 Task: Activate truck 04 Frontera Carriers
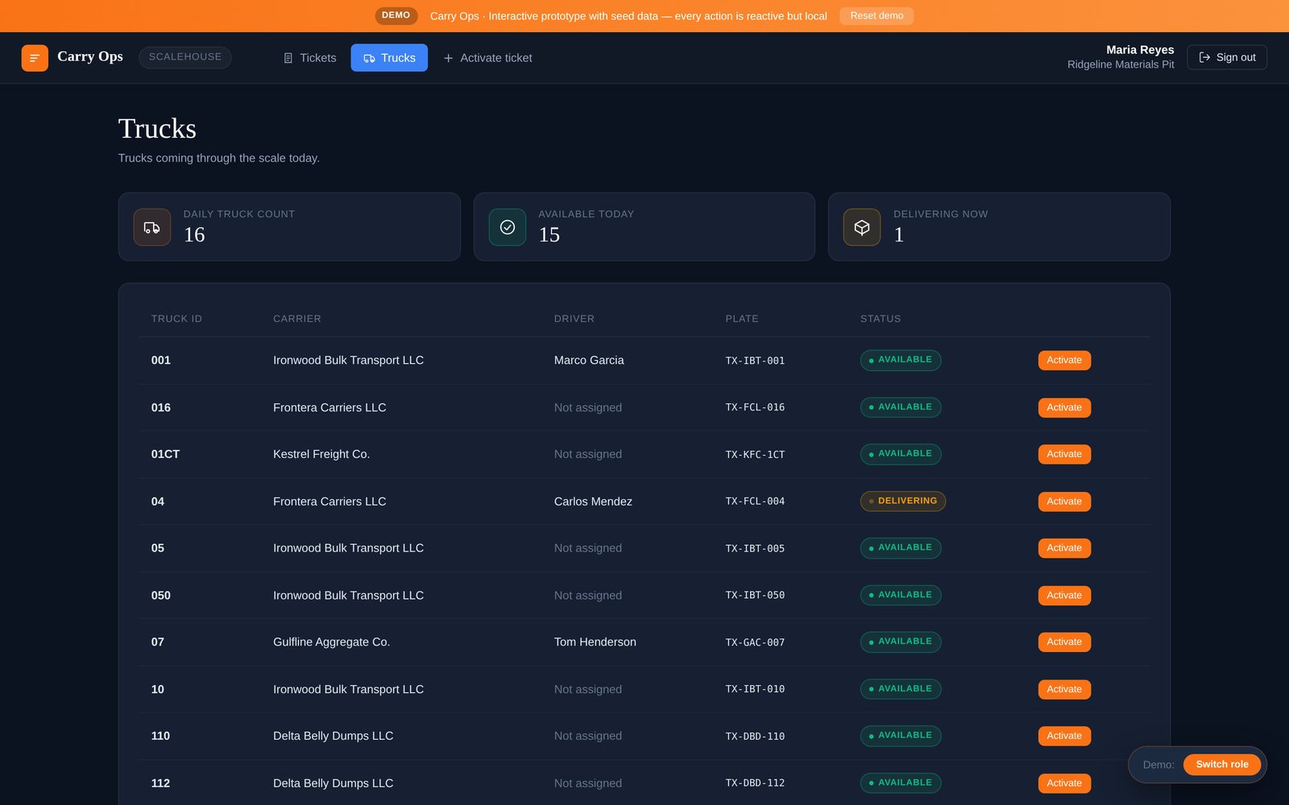1064,502
